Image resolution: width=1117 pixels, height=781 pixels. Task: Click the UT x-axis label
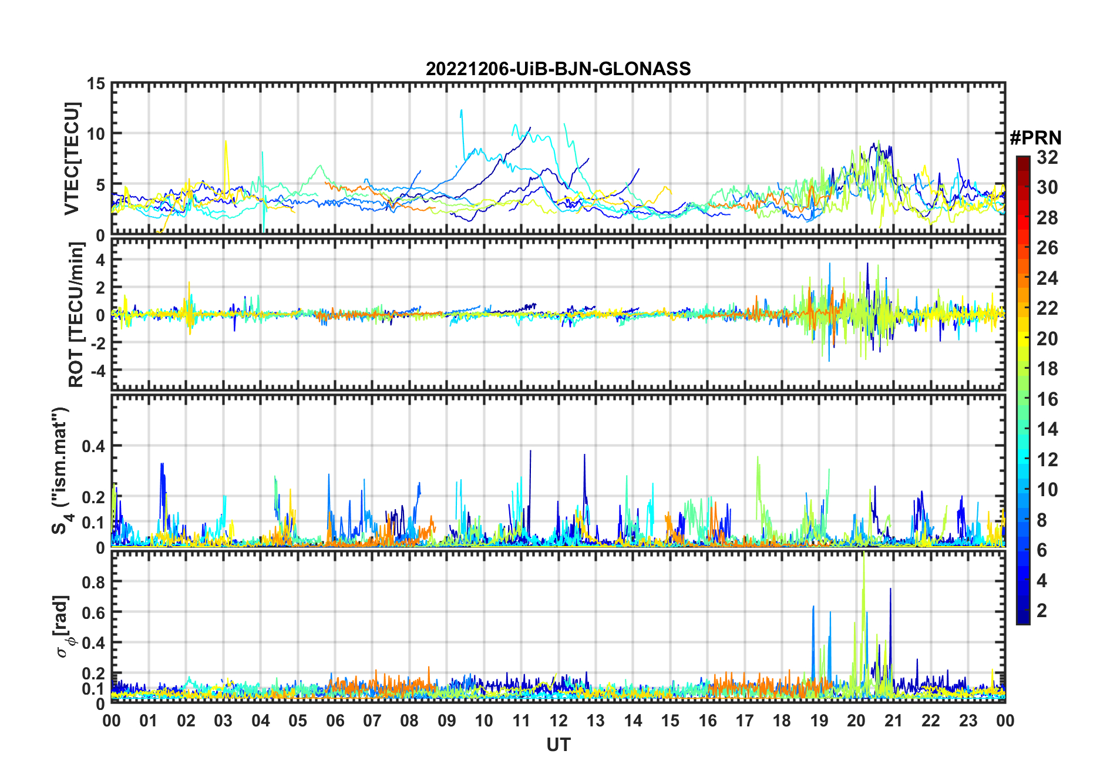coord(558,745)
